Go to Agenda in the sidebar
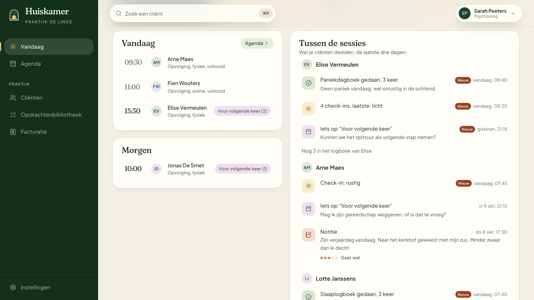The image size is (534, 300). pyautogui.click(x=49, y=64)
